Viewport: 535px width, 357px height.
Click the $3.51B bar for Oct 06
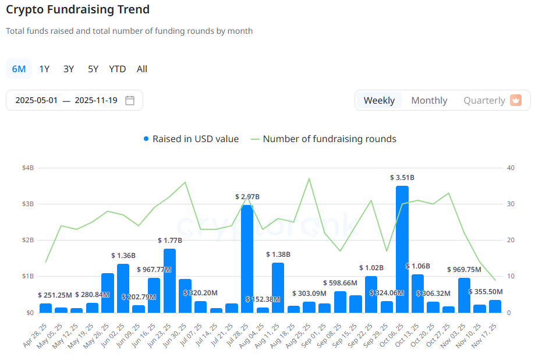tap(402, 250)
